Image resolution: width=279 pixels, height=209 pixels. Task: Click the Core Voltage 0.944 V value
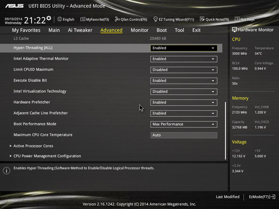(x=260, y=68)
